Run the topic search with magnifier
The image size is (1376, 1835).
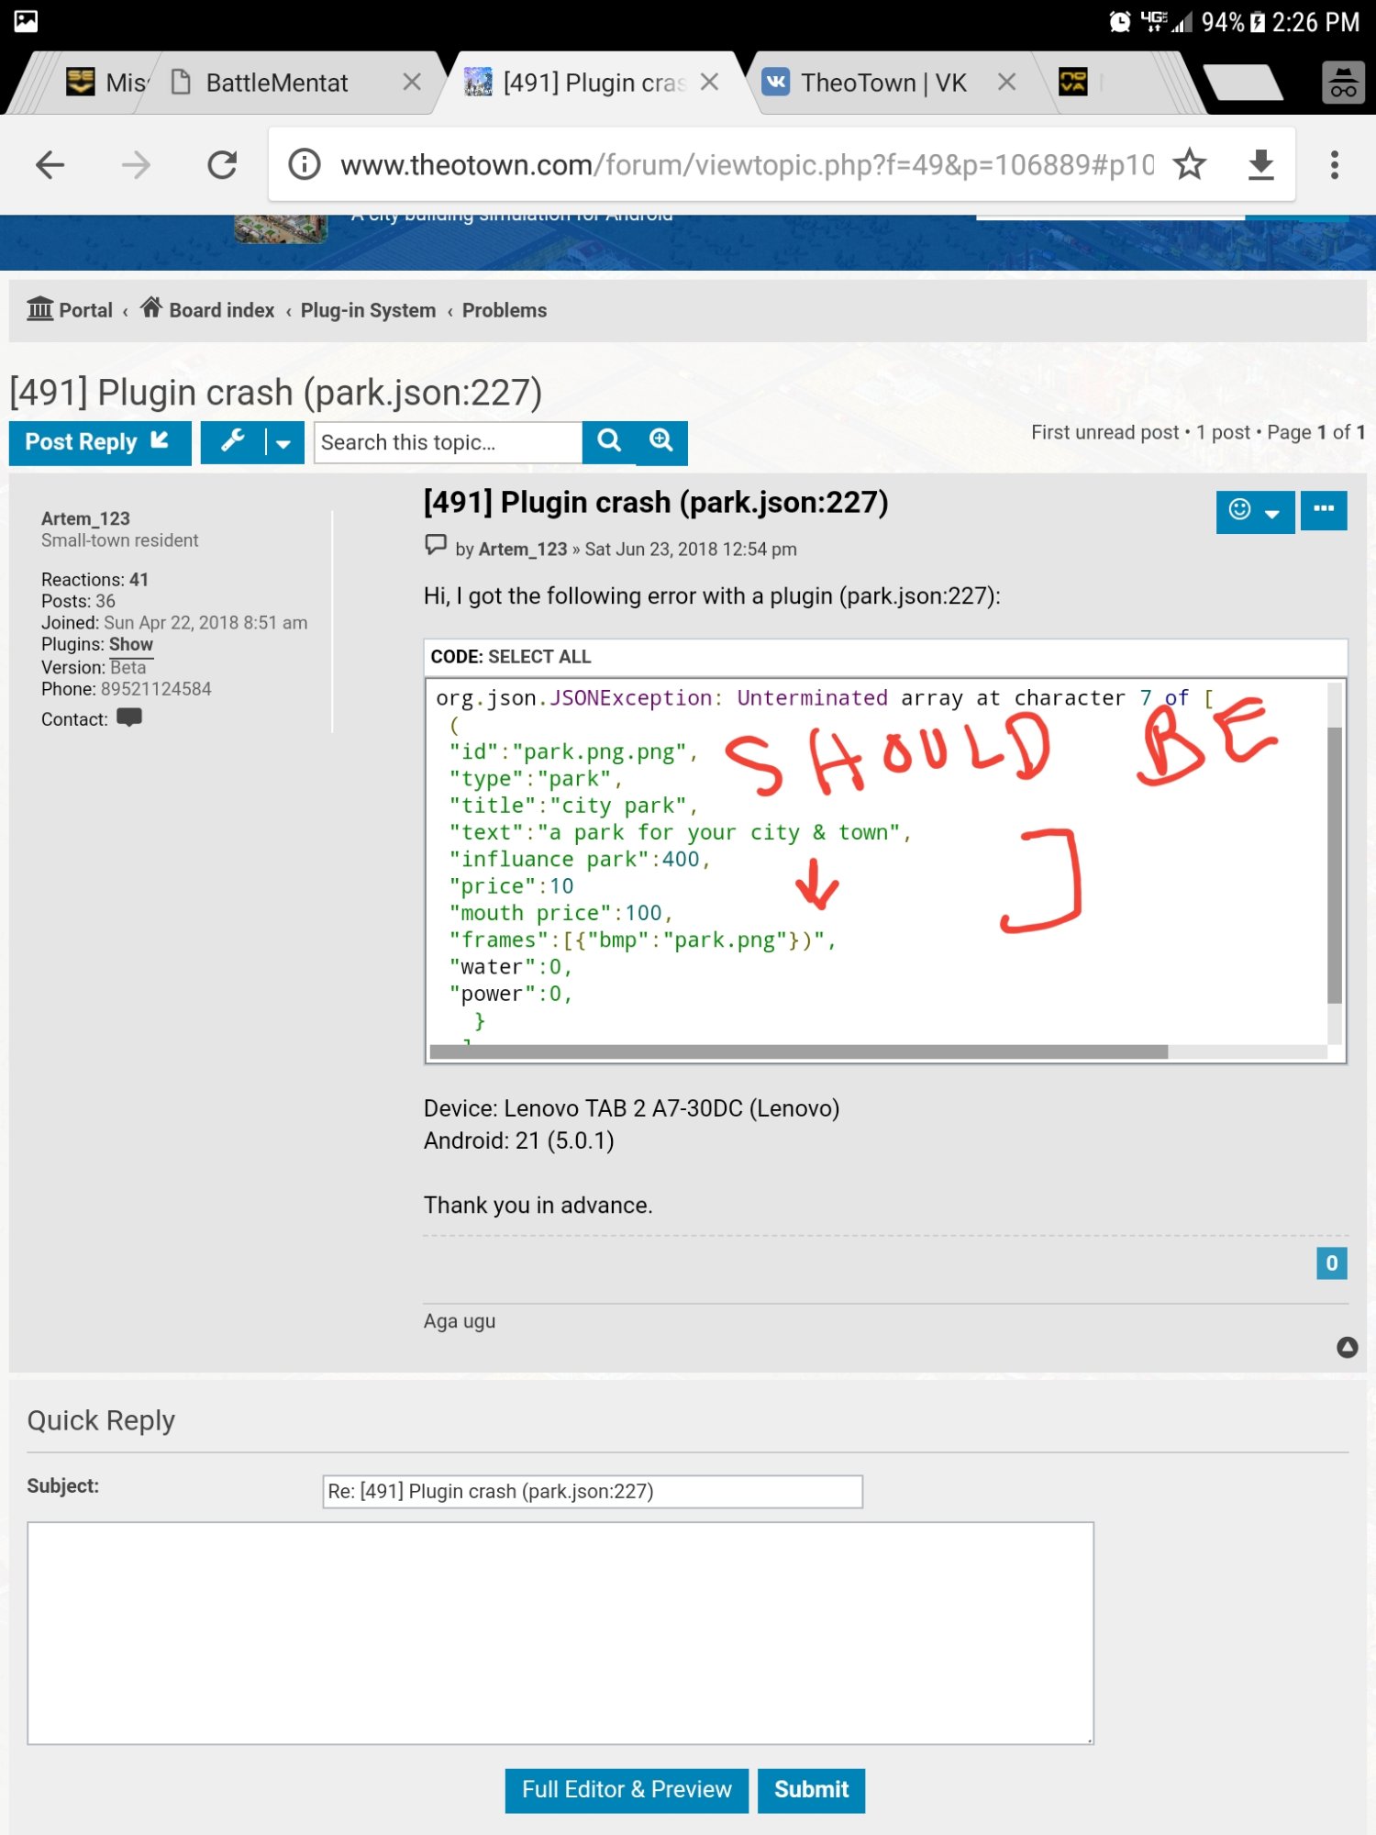pos(609,443)
